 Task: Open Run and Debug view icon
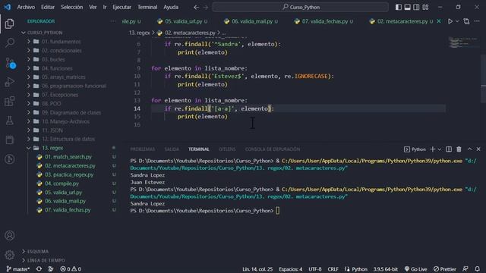point(9,82)
